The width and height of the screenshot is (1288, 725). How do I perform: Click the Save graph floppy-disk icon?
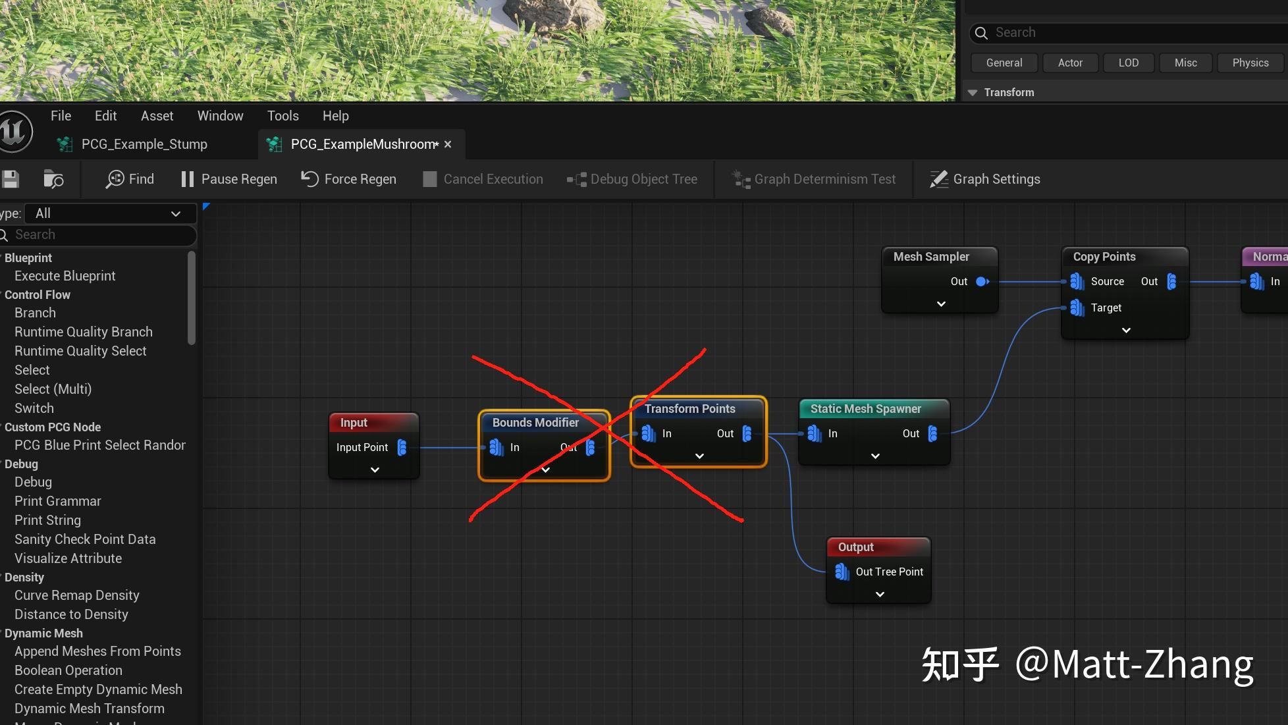10,179
